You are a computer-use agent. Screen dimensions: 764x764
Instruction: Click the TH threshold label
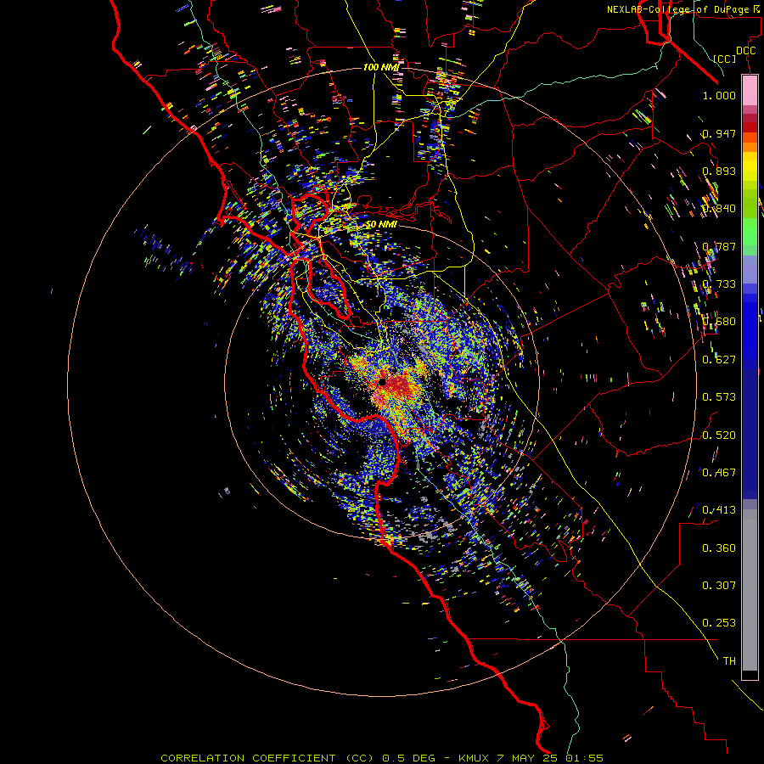point(729,661)
